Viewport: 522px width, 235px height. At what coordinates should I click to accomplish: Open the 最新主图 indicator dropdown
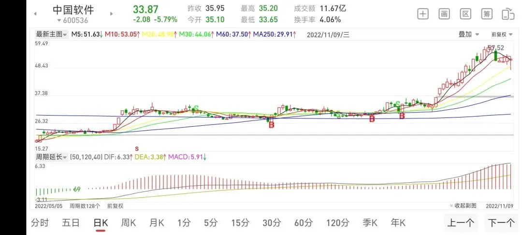tap(51, 34)
